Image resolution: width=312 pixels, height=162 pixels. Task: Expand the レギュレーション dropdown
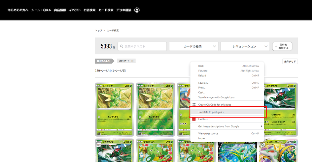point(245,46)
